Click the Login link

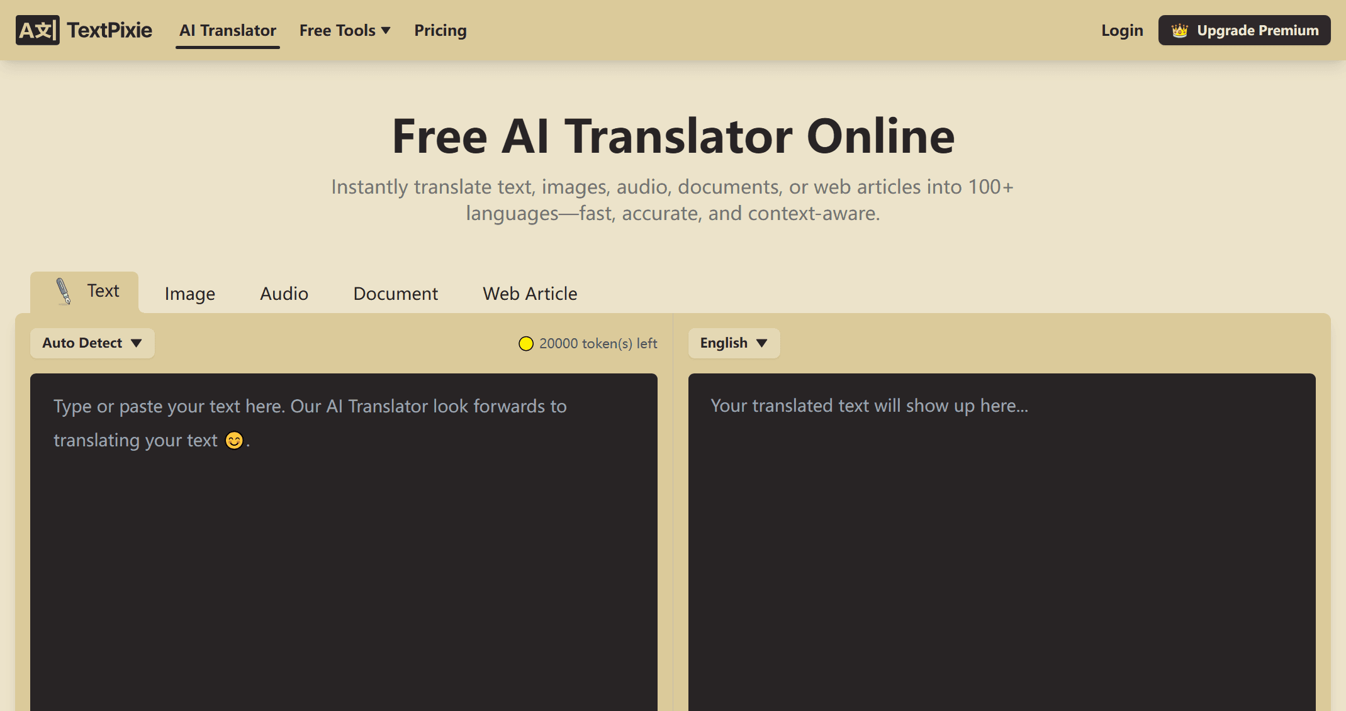click(x=1121, y=30)
